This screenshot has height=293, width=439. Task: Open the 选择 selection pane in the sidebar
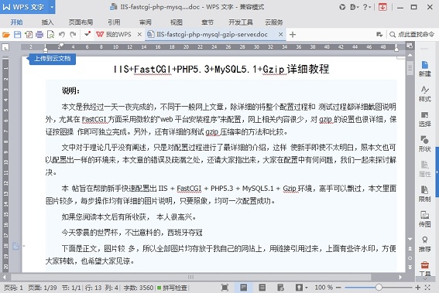[x=425, y=119]
